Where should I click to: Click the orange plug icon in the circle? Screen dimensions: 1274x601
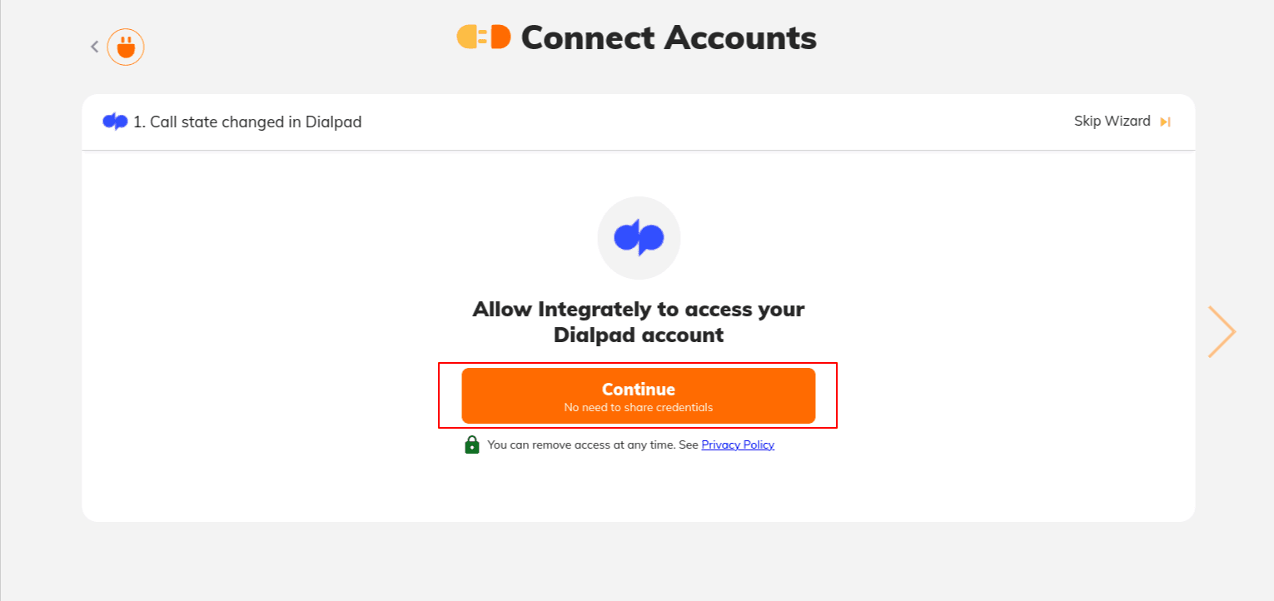coord(126,47)
